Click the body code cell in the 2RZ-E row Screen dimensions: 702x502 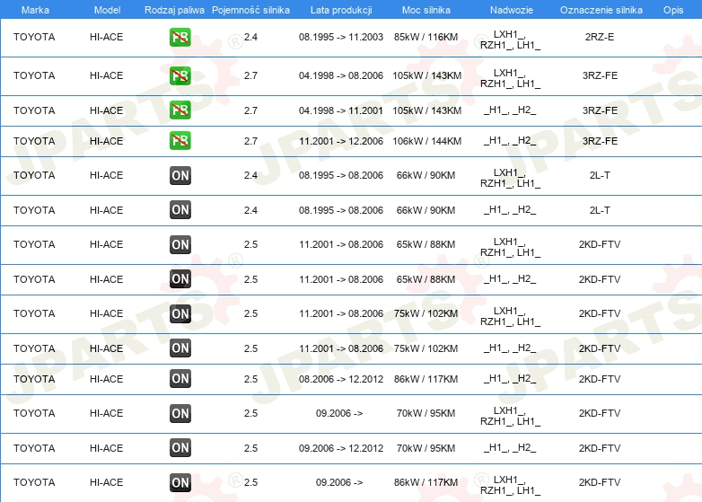511,40
